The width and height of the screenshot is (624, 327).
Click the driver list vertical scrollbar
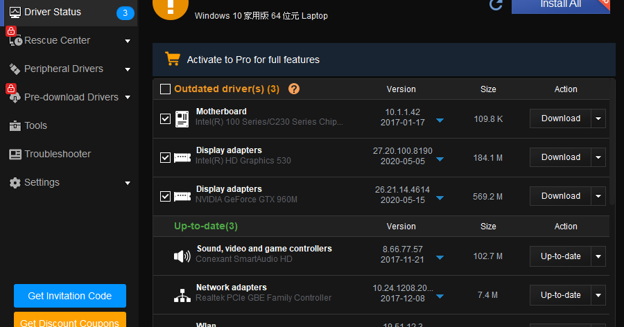tap(612, 142)
